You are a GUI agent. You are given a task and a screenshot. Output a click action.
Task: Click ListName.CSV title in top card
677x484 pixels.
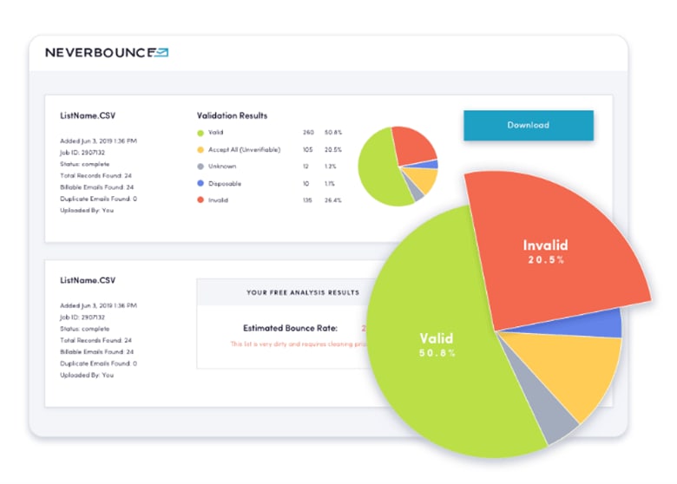[x=88, y=115]
